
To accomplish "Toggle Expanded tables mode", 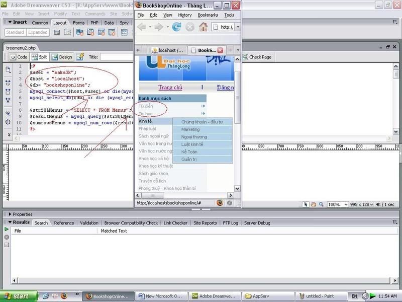I will [38, 32].
